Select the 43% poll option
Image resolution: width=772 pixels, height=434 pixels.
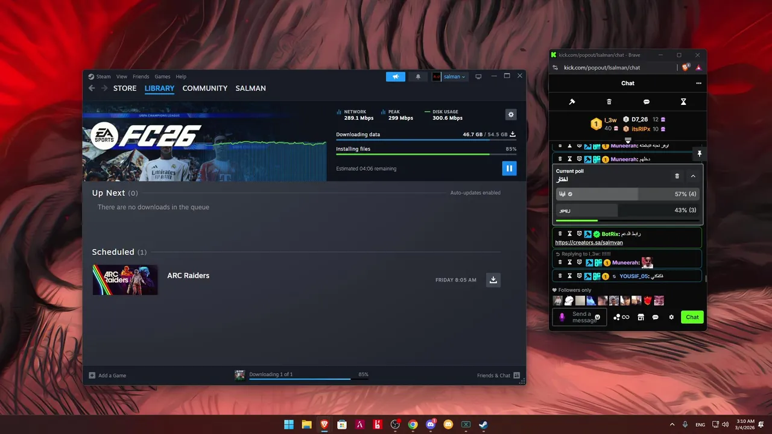627,210
